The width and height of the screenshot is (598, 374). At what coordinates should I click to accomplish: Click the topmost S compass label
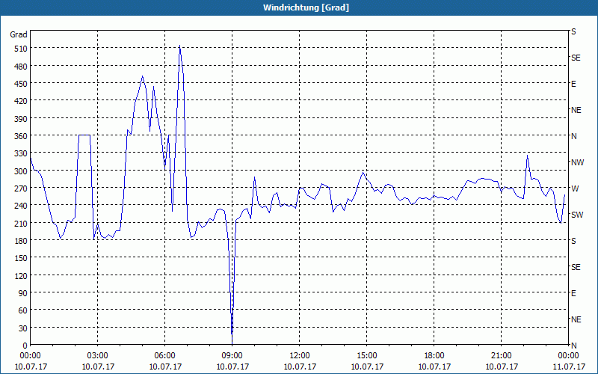pos(573,31)
